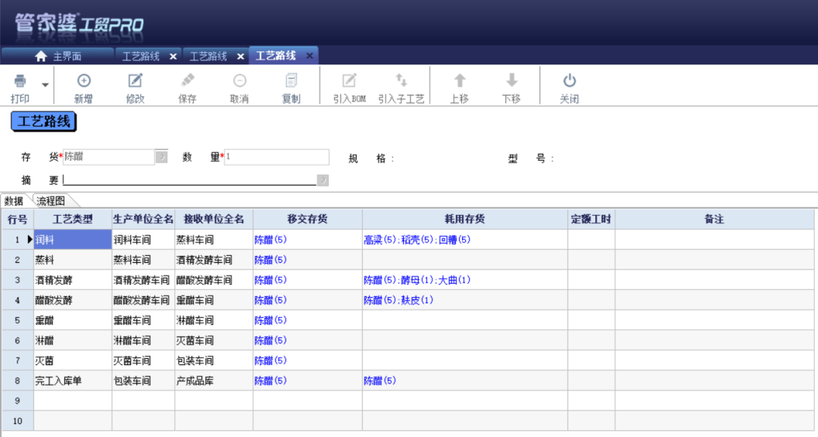Open the 陈醋(5) link in row 1
The height and width of the screenshot is (437, 818).
pos(269,239)
